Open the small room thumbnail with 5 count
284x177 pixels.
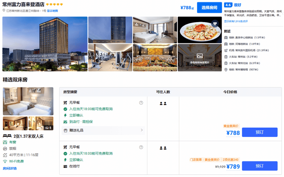point(41,123)
